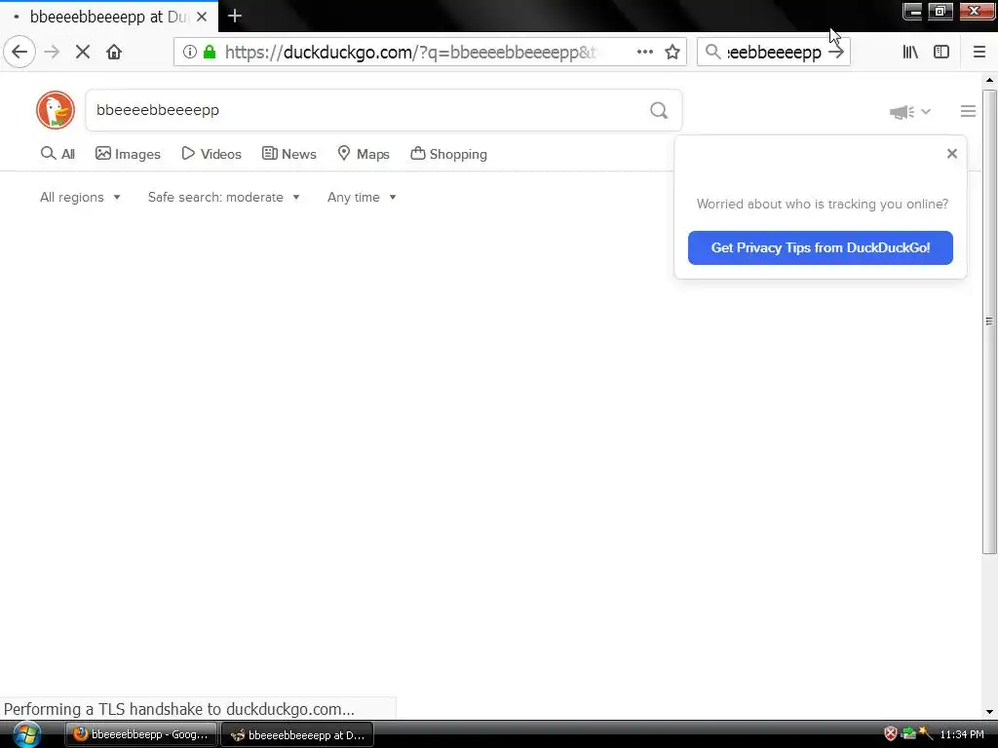Open the Windows Start button

(26, 734)
